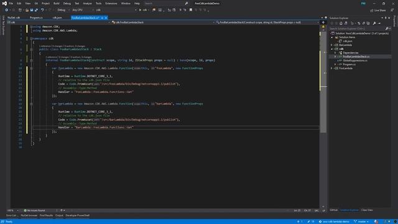Select GlobalSuppressions.cs in Solution Explorer

(355, 60)
